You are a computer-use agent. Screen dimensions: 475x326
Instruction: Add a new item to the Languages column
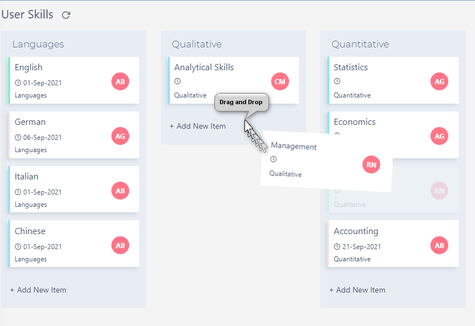(x=38, y=290)
